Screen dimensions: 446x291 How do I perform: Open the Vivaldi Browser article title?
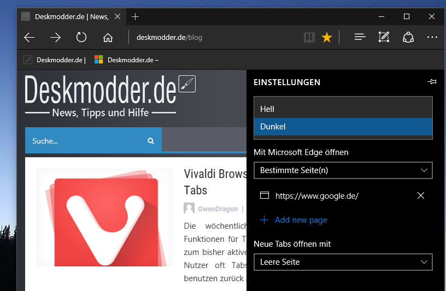pyautogui.click(x=215, y=182)
